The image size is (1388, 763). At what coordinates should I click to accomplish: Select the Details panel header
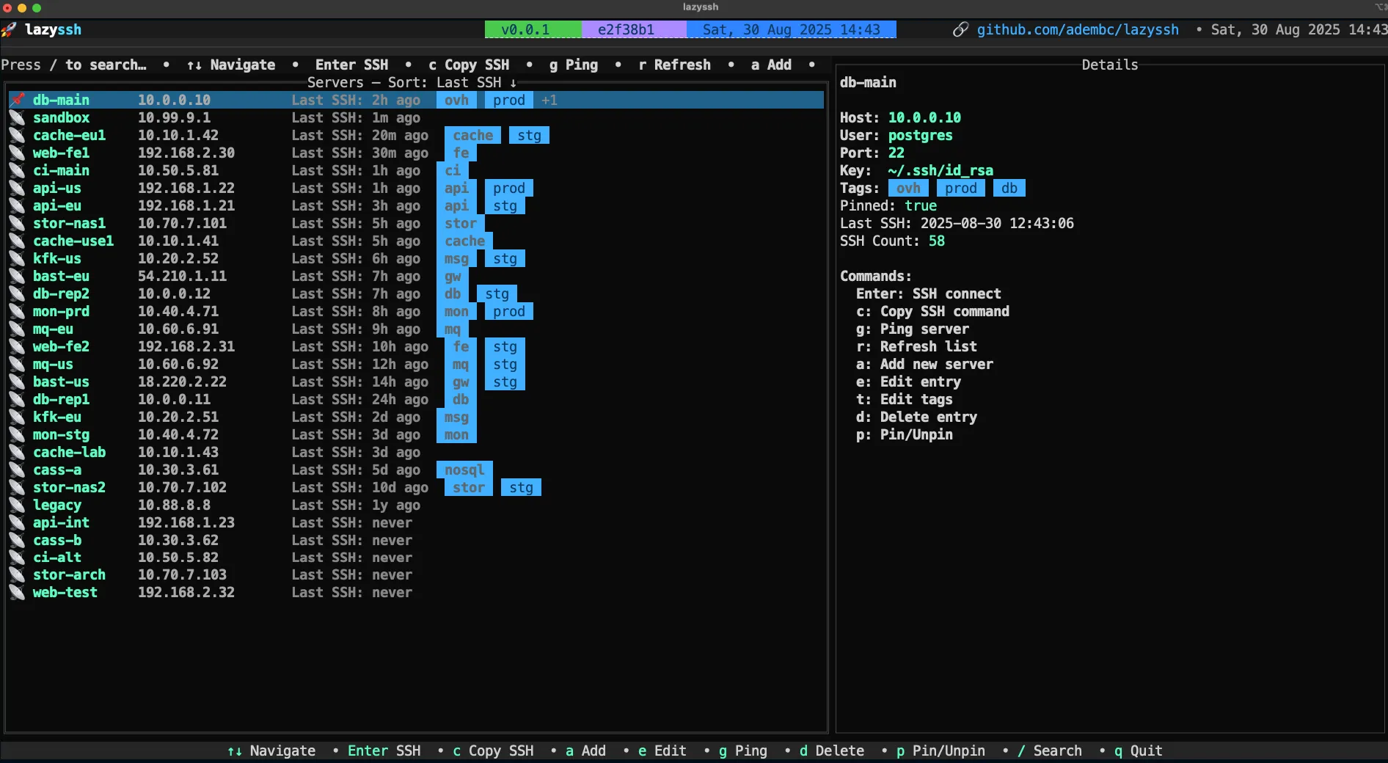tap(1109, 65)
